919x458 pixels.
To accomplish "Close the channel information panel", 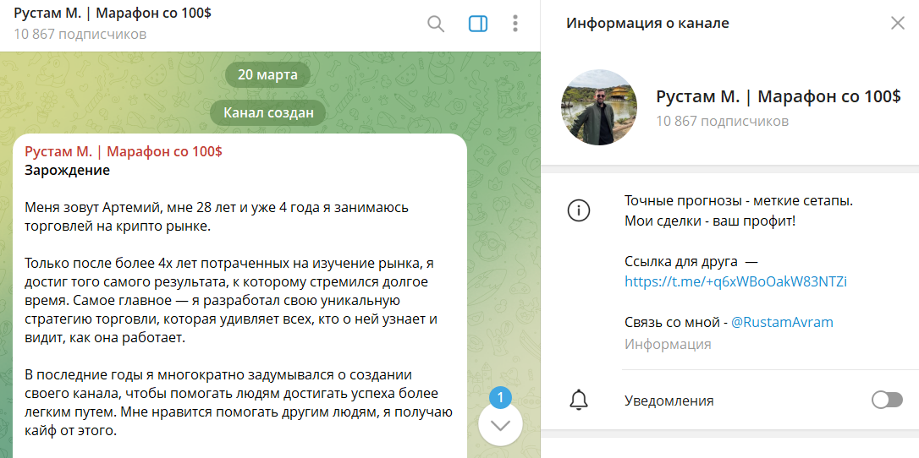I will [898, 24].
